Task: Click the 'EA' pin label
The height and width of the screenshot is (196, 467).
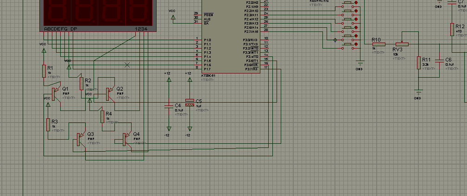Action: (206, 23)
